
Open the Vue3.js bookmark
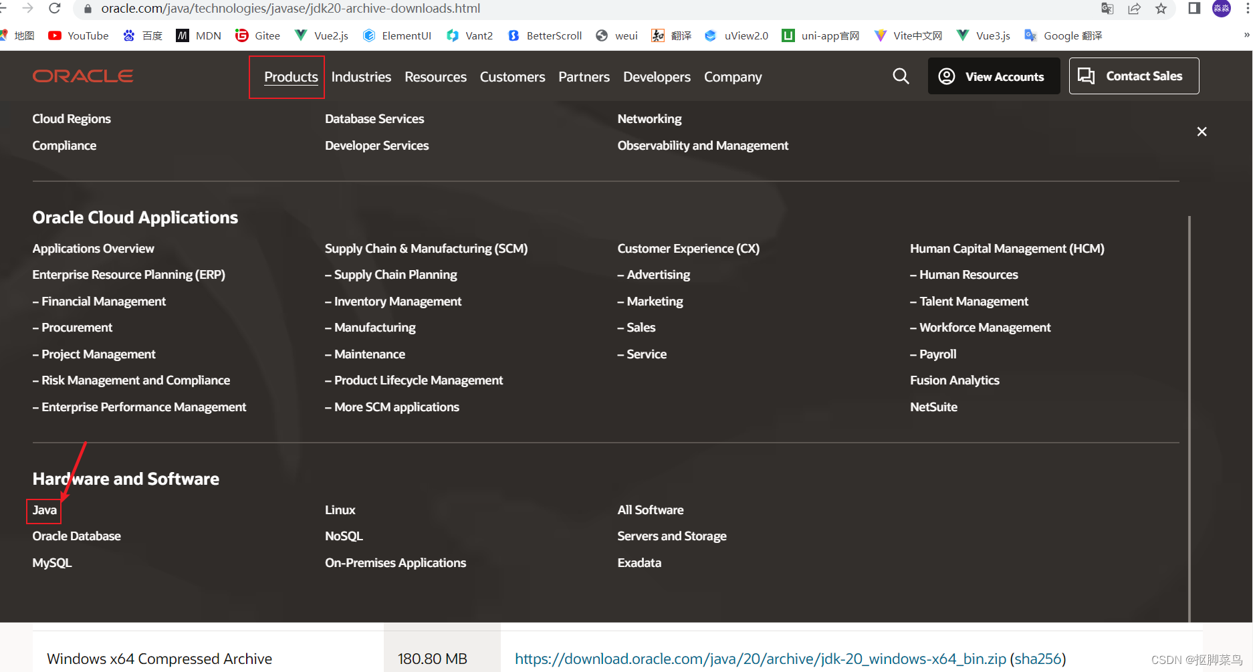coord(984,35)
